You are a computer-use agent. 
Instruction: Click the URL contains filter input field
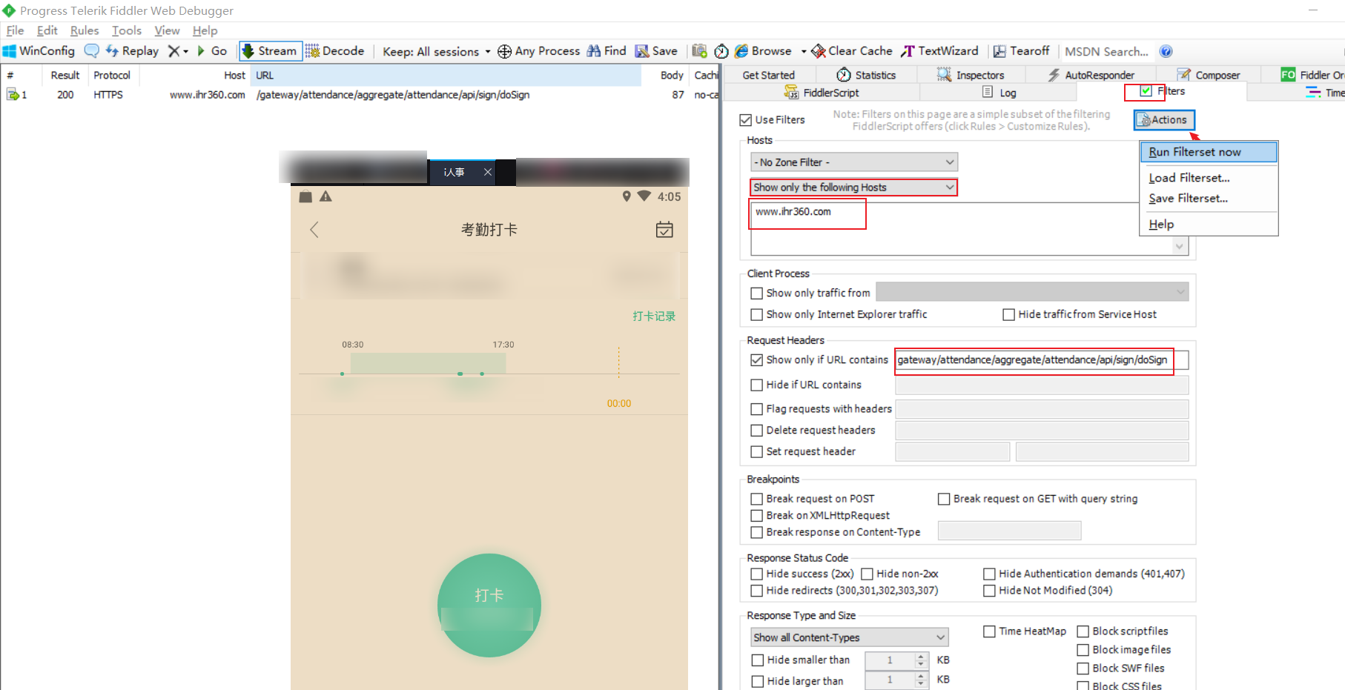(1034, 361)
